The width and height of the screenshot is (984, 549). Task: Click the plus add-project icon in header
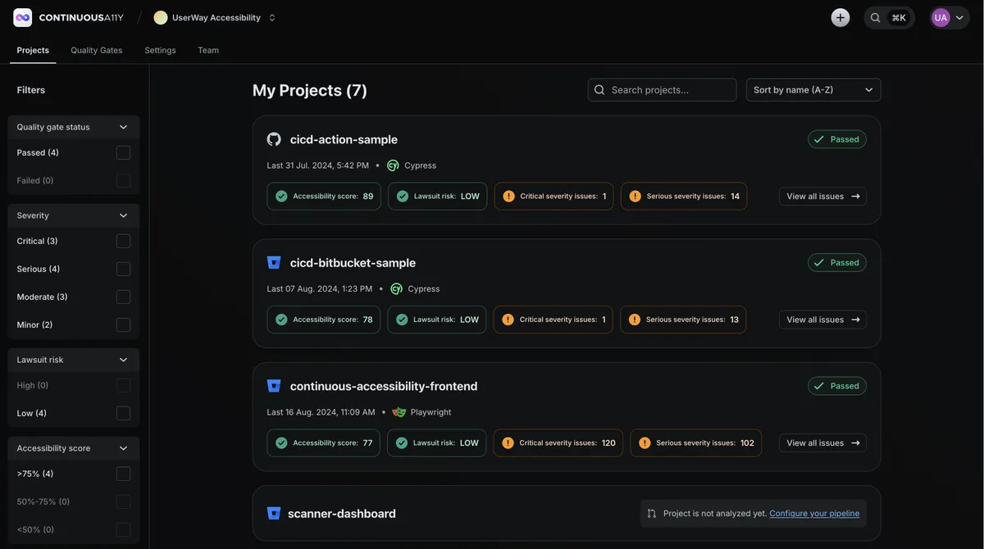tap(840, 17)
